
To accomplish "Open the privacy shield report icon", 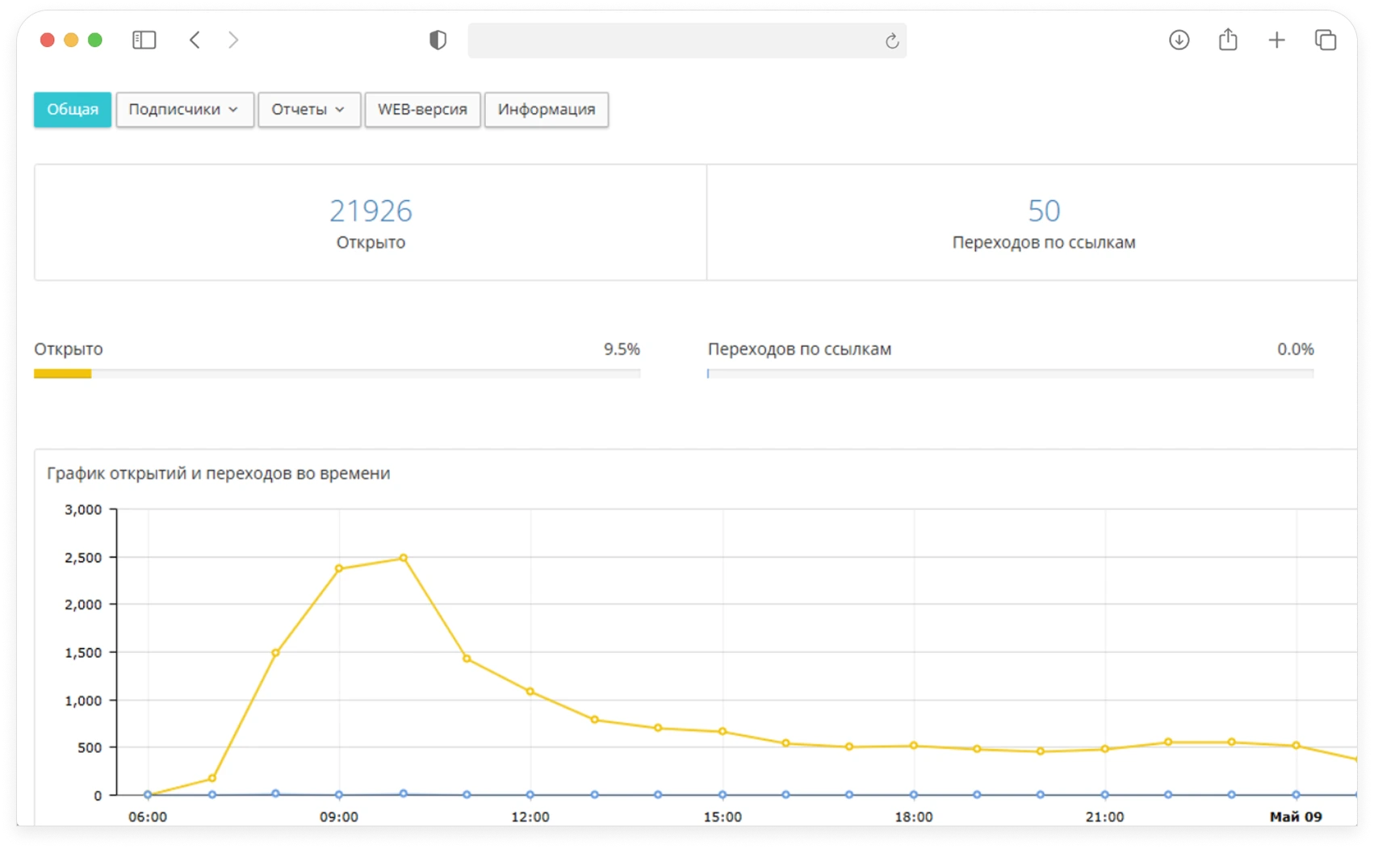I will tap(438, 40).
